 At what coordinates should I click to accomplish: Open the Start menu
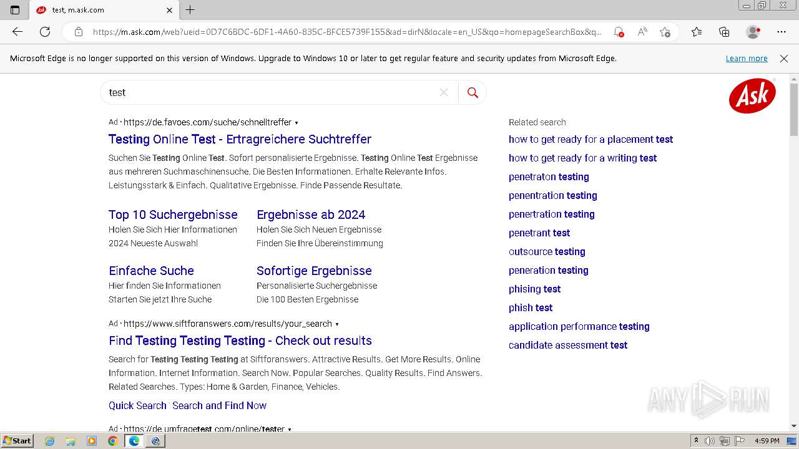[17, 441]
